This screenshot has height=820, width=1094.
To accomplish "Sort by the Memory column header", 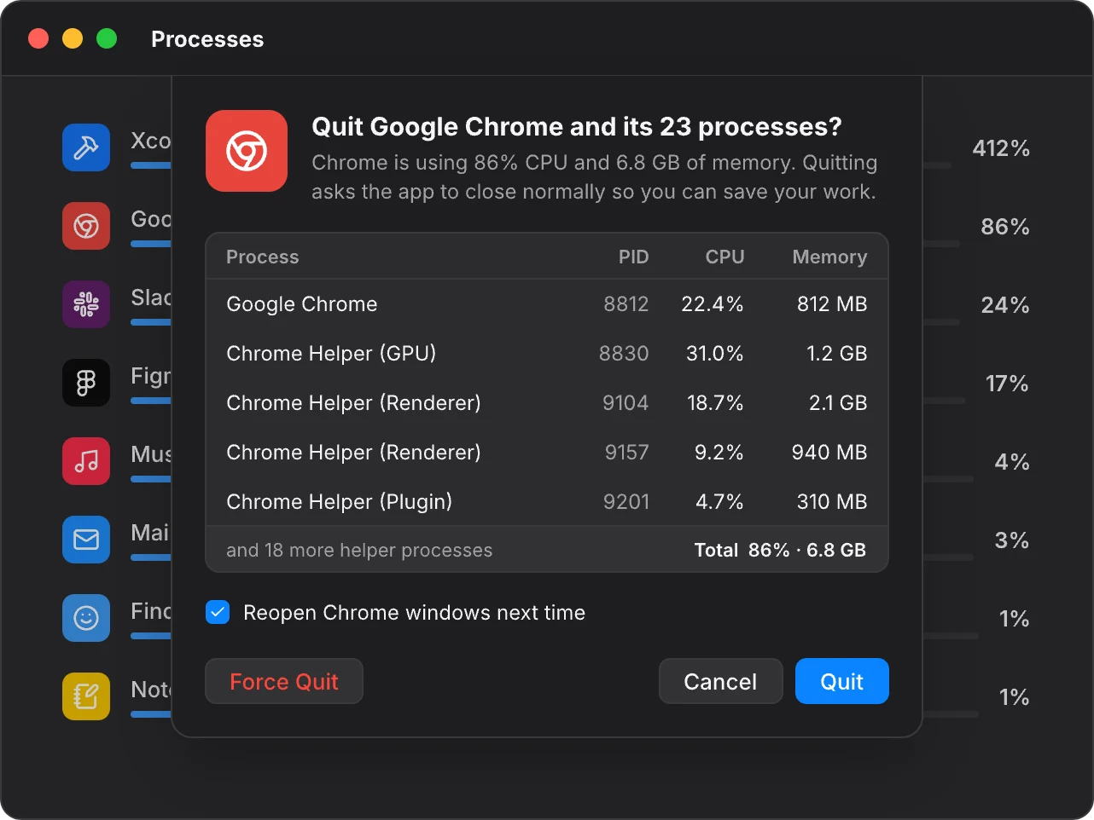I will [829, 257].
